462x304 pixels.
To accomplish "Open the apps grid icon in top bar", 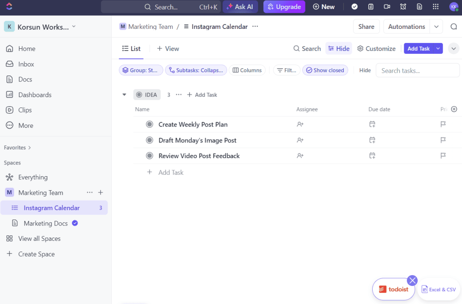I will (435, 7).
